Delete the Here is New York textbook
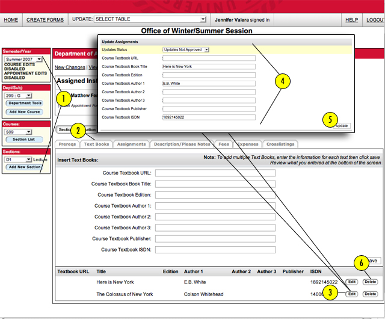 click(371, 282)
